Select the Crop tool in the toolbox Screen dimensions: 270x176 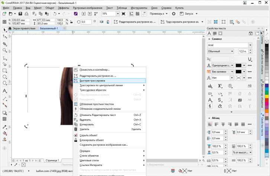(5, 43)
